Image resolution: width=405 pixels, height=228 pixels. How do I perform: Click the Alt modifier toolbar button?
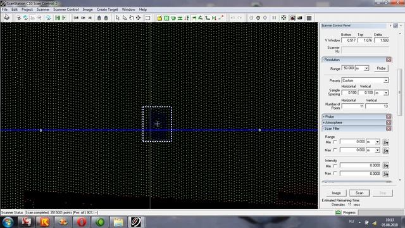[90, 18]
